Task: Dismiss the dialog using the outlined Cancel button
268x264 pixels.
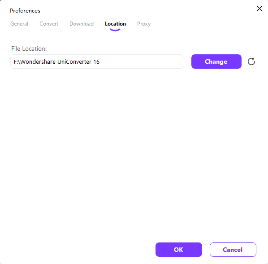Action: pos(233,250)
